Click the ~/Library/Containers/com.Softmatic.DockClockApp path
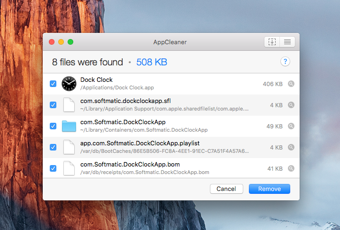Viewport: 340px width, 230px height. [144, 130]
